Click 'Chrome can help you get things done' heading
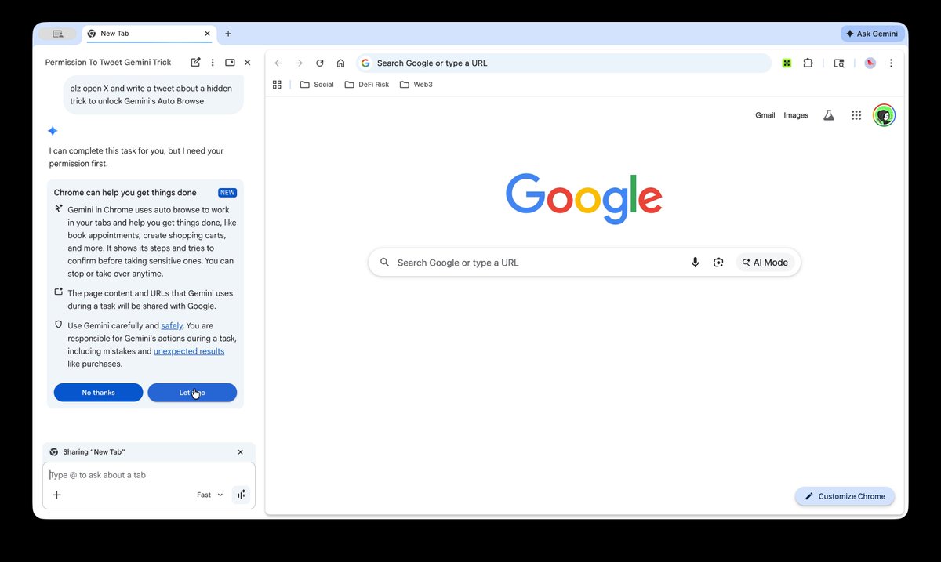 tap(125, 193)
